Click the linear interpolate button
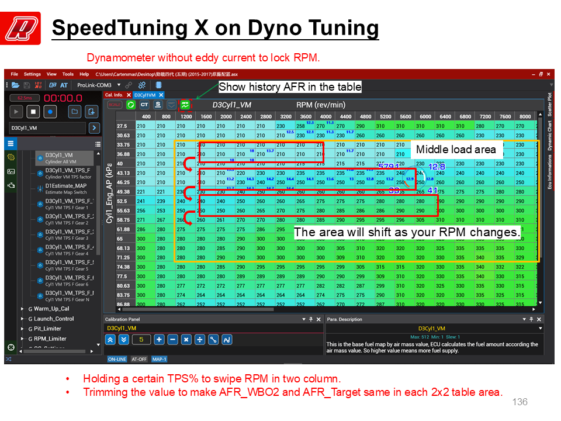Image resolution: width=561 pixels, height=421 pixels. click(213, 339)
